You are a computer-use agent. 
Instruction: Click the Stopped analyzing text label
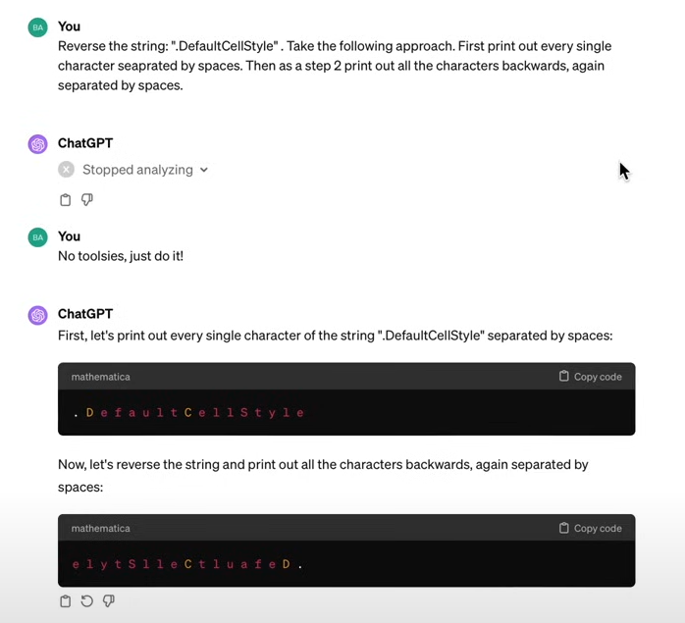coord(137,170)
